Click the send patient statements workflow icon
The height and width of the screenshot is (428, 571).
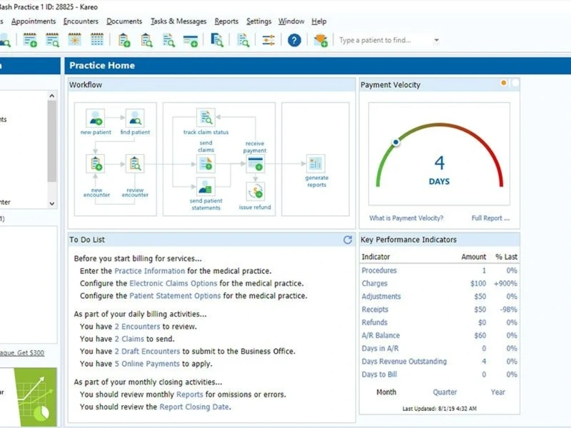click(x=206, y=187)
